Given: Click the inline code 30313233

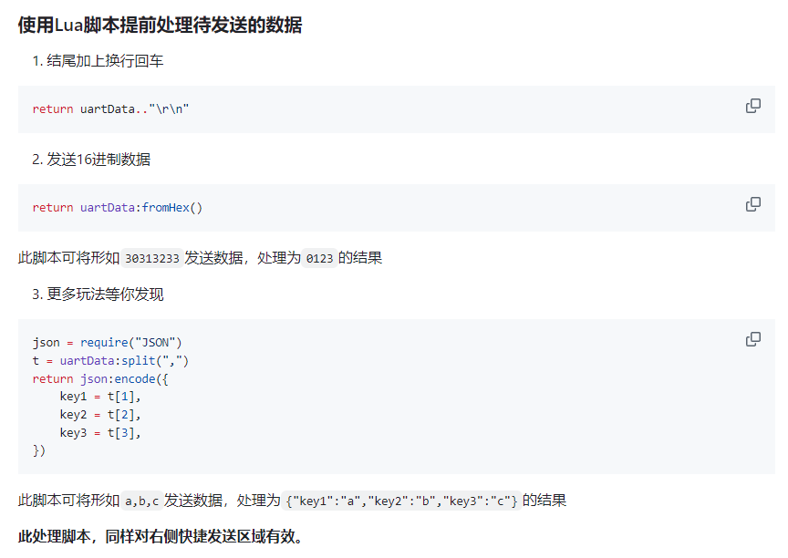Looking at the screenshot, I should click(152, 258).
